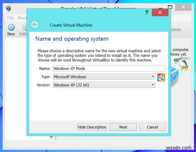Click the down chevron below the dialog

pyautogui.click(x=51, y=136)
